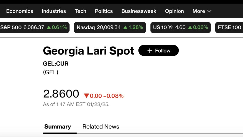This screenshot has height=137, width=243.
Task: Open the Economics section
Action: pos(20,11)
